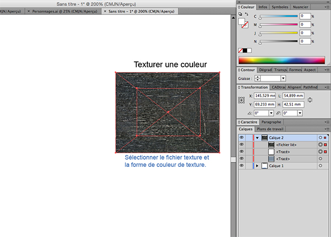Click the constrain width and height proportions icon
331x237 pixels.
point(310,99)
